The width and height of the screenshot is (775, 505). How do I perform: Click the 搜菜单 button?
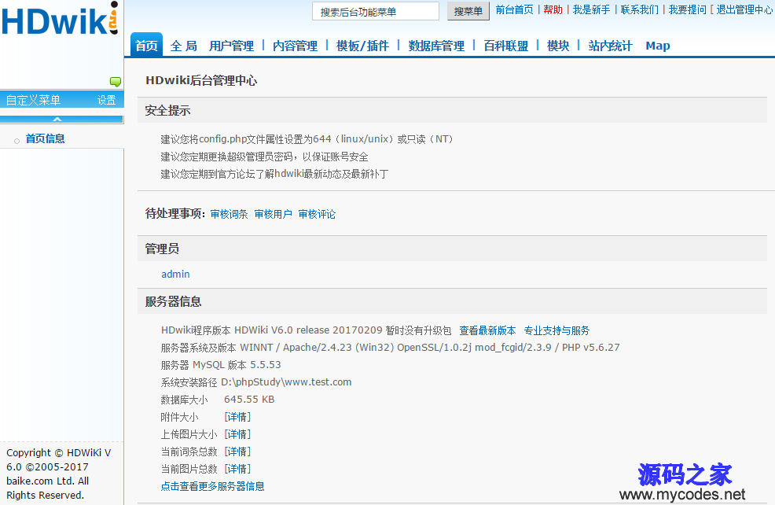[x=468, y=11]
